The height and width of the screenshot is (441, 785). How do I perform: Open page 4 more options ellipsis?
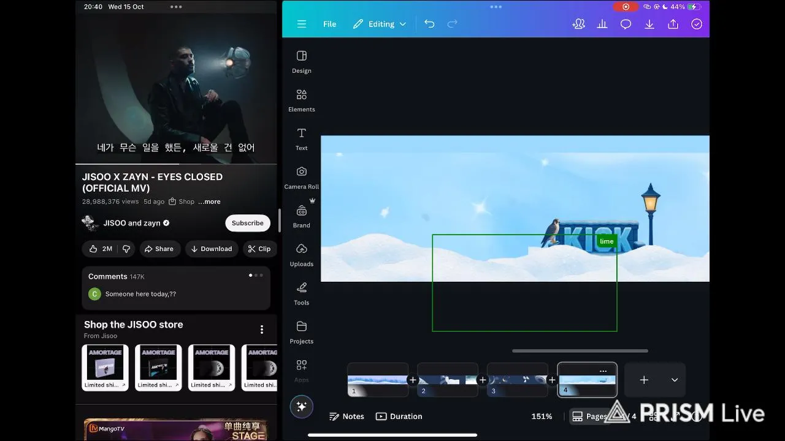tap(603, 371)
